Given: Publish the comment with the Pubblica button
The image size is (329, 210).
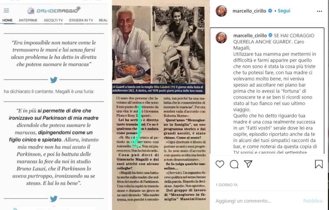Looking at the screenshot, I should [x=313, y=201].
